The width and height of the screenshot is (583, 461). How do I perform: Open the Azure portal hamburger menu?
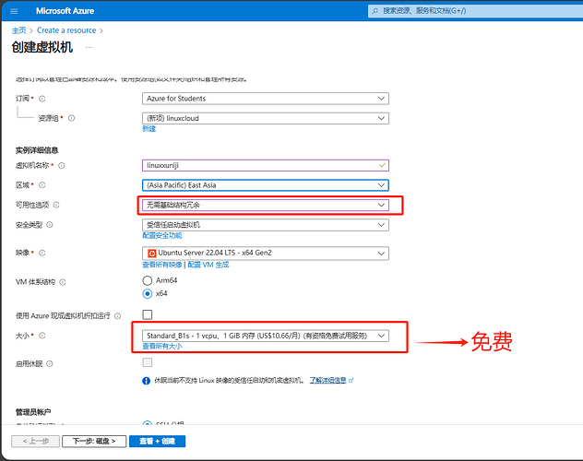14,11
